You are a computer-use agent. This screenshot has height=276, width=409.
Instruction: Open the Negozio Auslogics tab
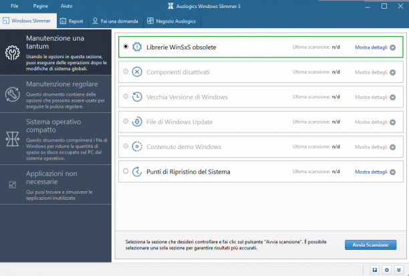[172, 21]
